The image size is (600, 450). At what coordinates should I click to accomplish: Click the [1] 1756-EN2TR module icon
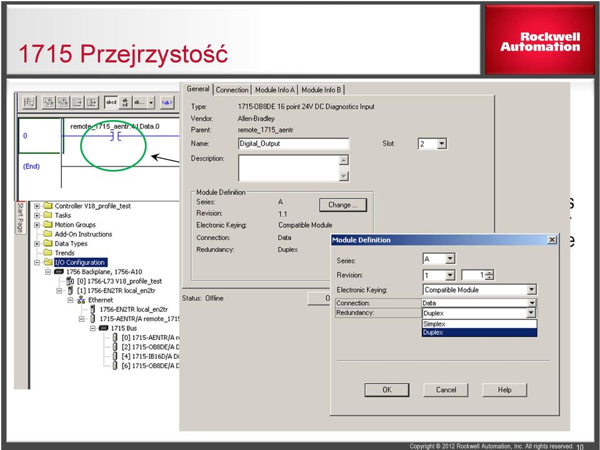click(x=70, y=291)
